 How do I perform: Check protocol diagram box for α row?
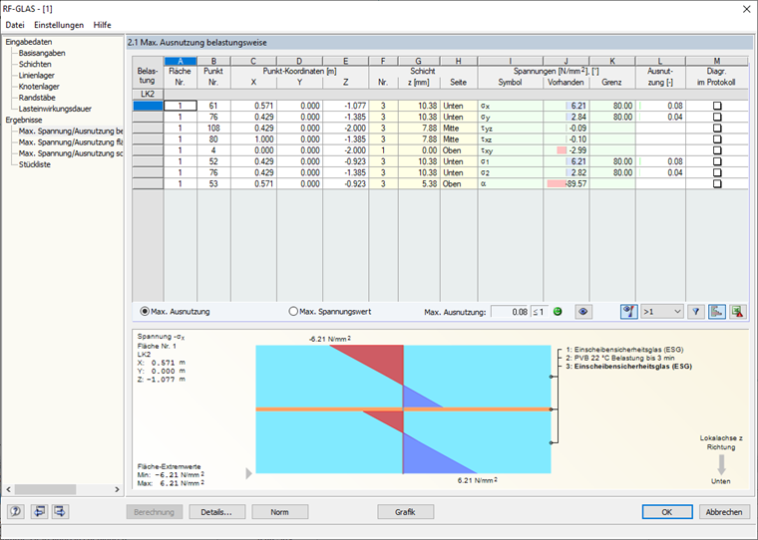click(717, 183)
